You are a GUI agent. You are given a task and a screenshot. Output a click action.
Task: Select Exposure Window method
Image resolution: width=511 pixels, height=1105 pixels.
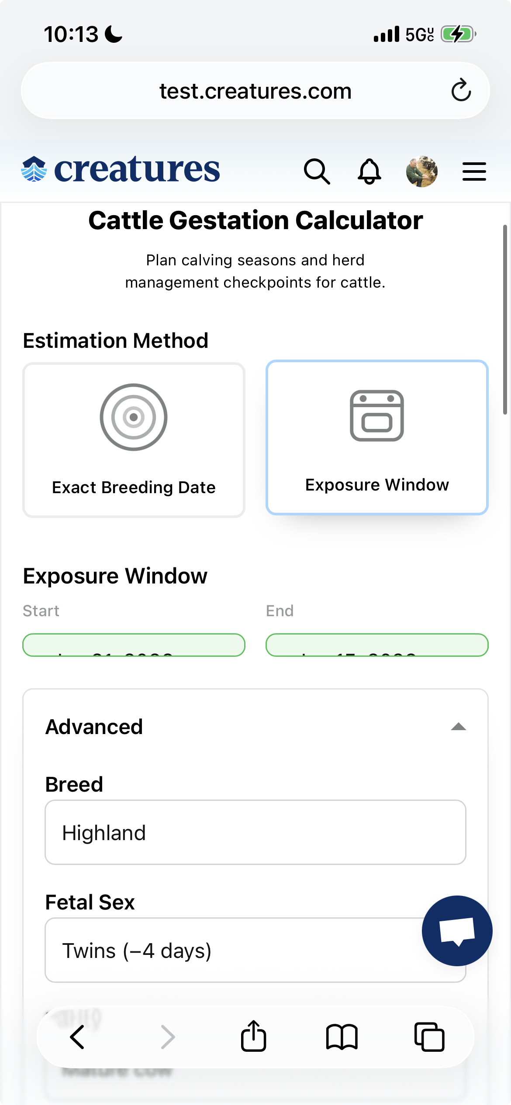coord(377,437)
